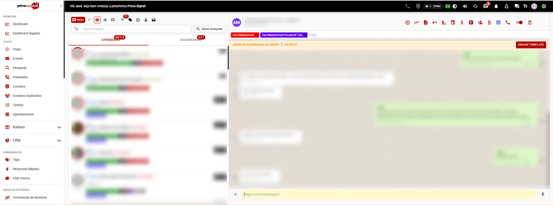Screen dimensions: 553x205
Task: Click ENVIAR TEMPLATE button
Action: click(531, 45)
